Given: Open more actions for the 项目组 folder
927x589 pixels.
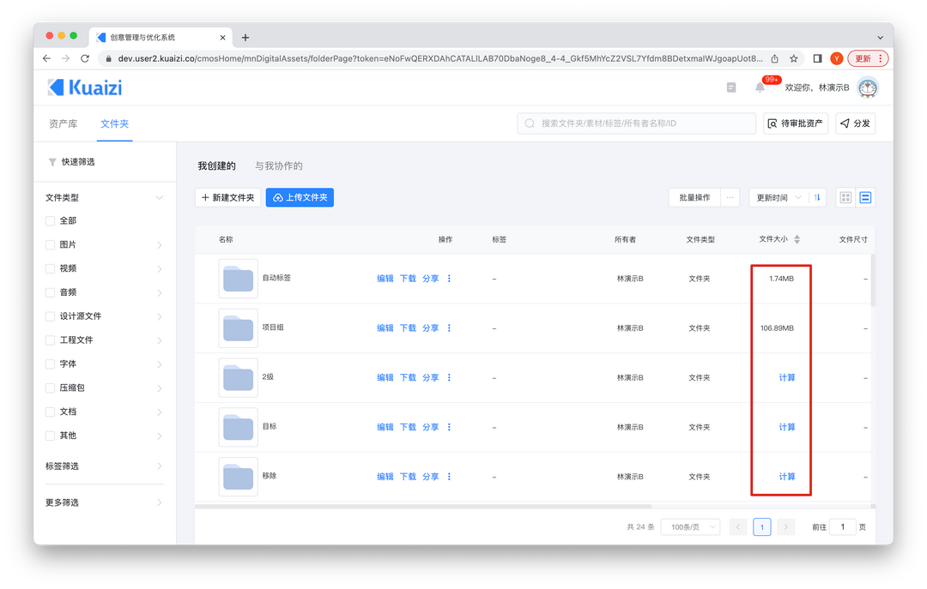Looking at the screenshot, I should tap(449, 328).
